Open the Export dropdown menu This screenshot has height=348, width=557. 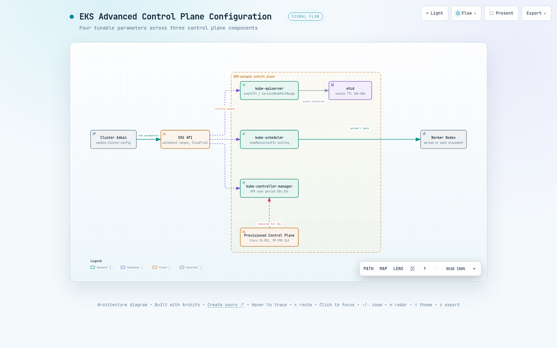click(x=536, y=13)
